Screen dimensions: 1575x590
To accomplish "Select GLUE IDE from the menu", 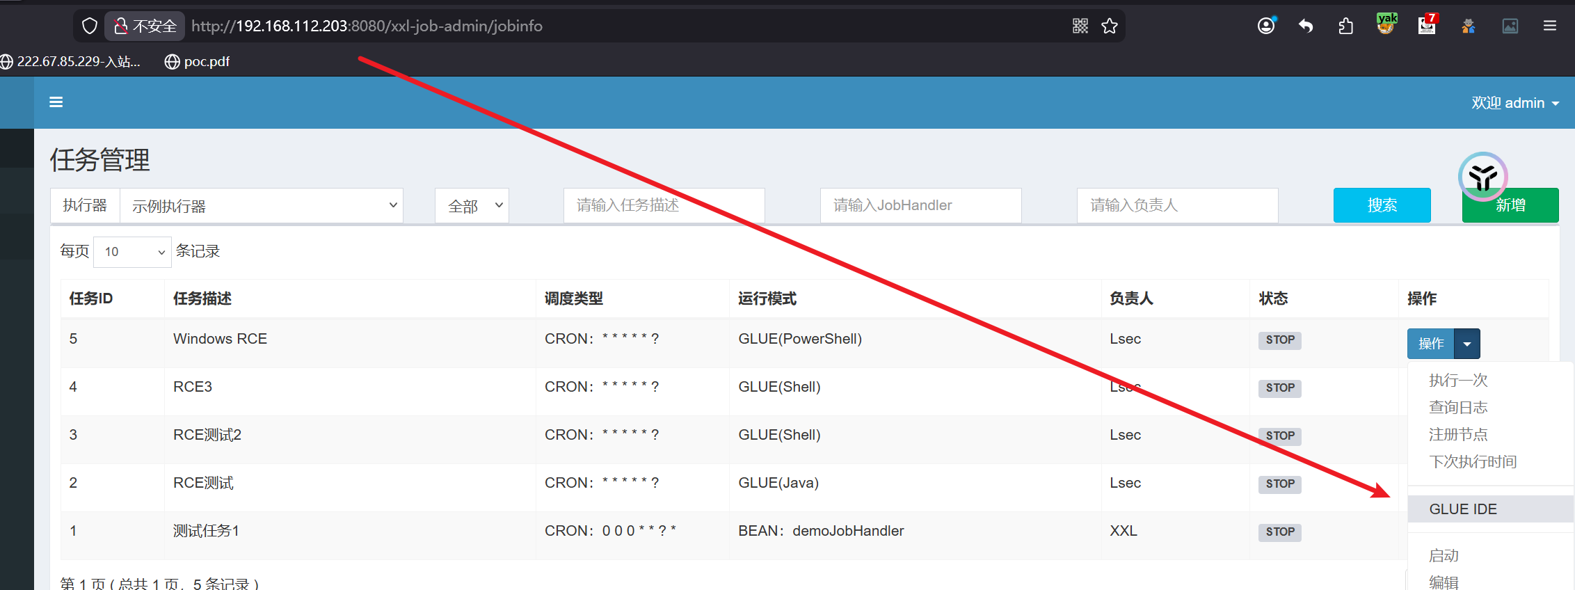I will (x=1463, y=509).
